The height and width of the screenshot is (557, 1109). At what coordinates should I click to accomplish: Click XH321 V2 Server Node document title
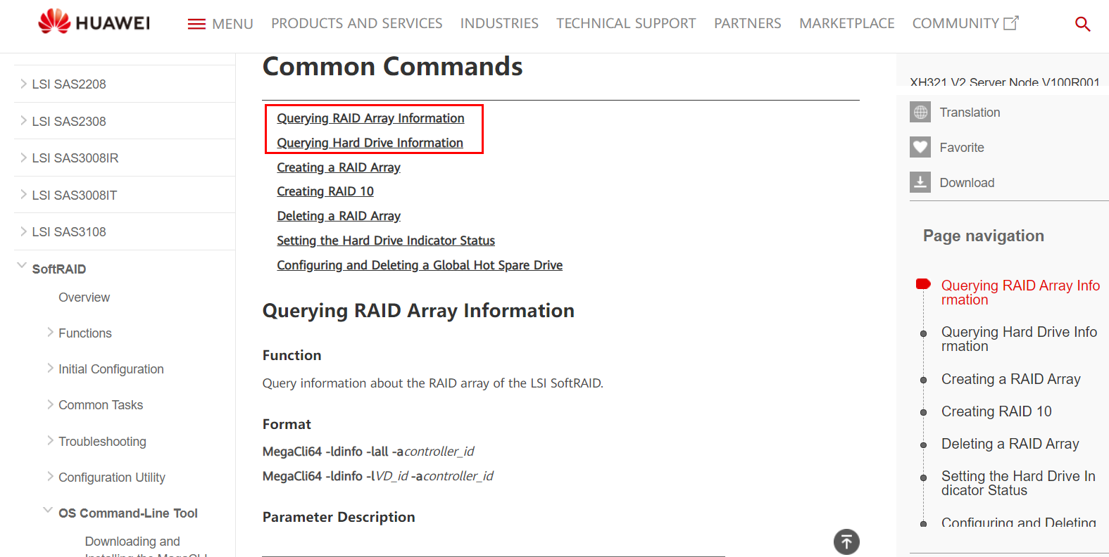click(x=1005, y=82)
